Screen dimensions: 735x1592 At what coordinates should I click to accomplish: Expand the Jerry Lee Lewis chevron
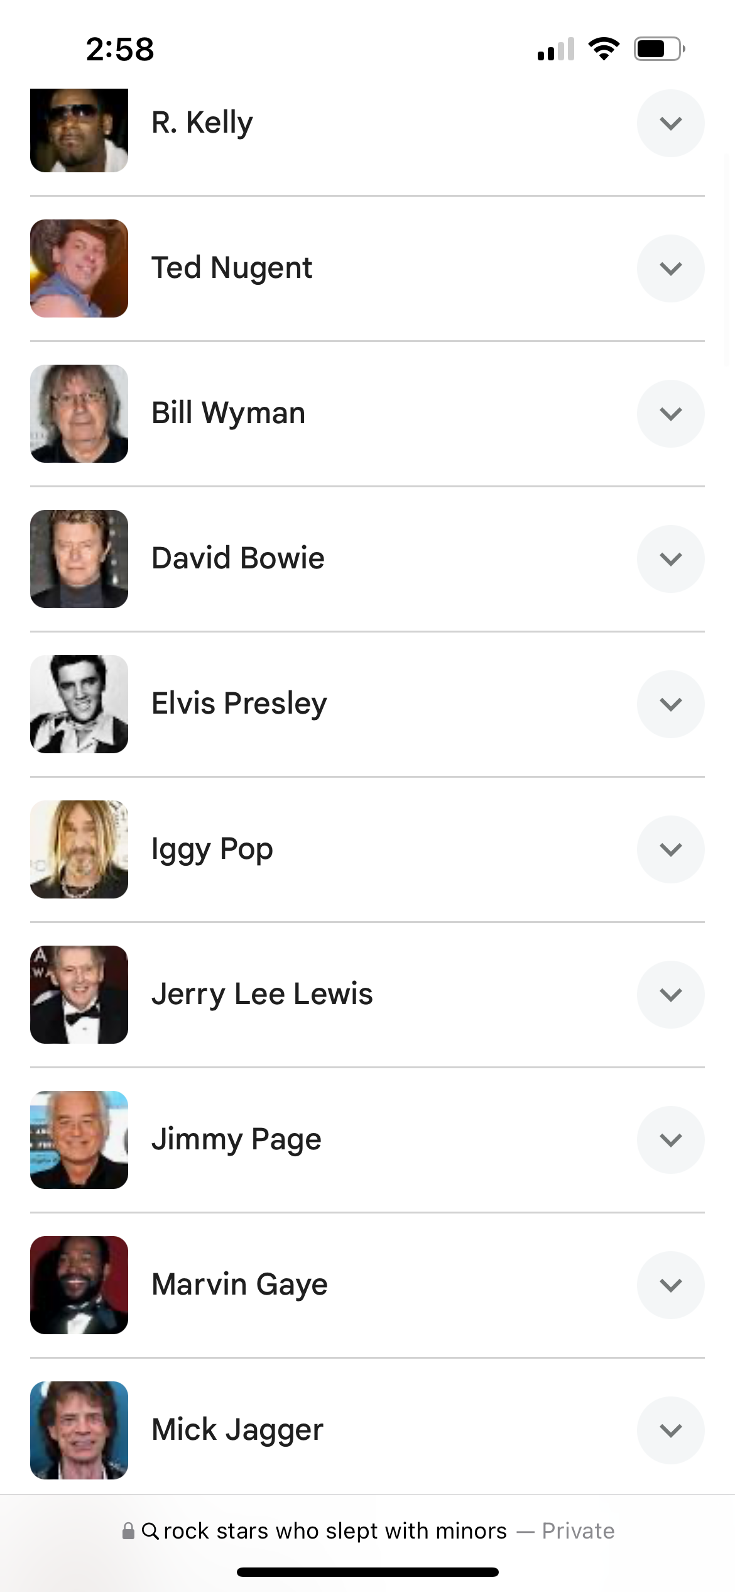point(670,995)
